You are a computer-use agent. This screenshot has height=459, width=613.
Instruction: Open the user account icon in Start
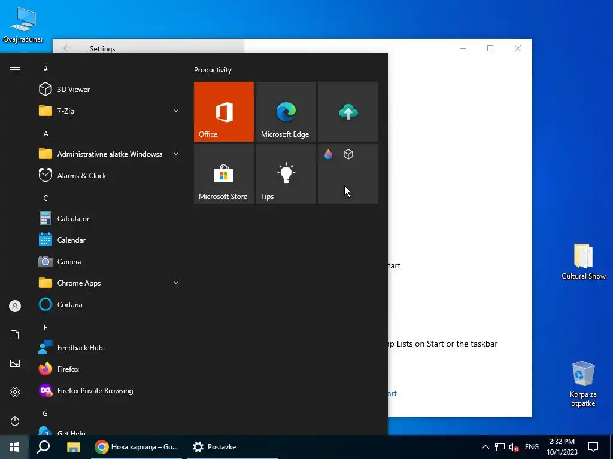click(15, 306)
